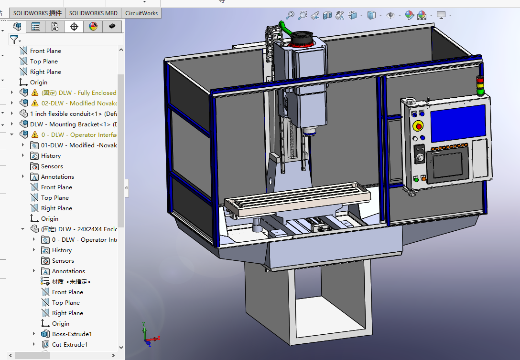The width and height of the screenshot is (520, 360).
Task: Click the horizontal scrollbar right arrow
Action: coord(113,355)
